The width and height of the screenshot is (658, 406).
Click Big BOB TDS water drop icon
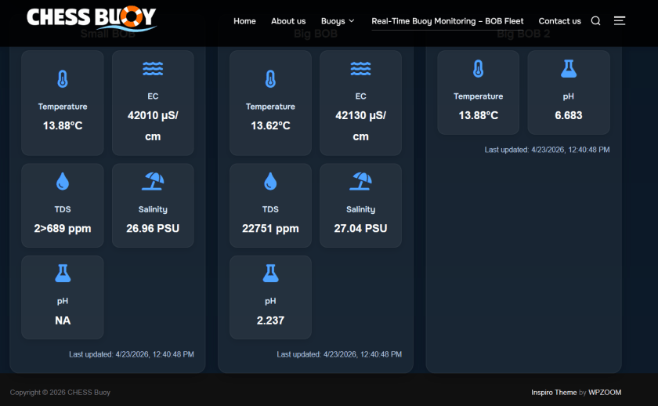[270, 182]
